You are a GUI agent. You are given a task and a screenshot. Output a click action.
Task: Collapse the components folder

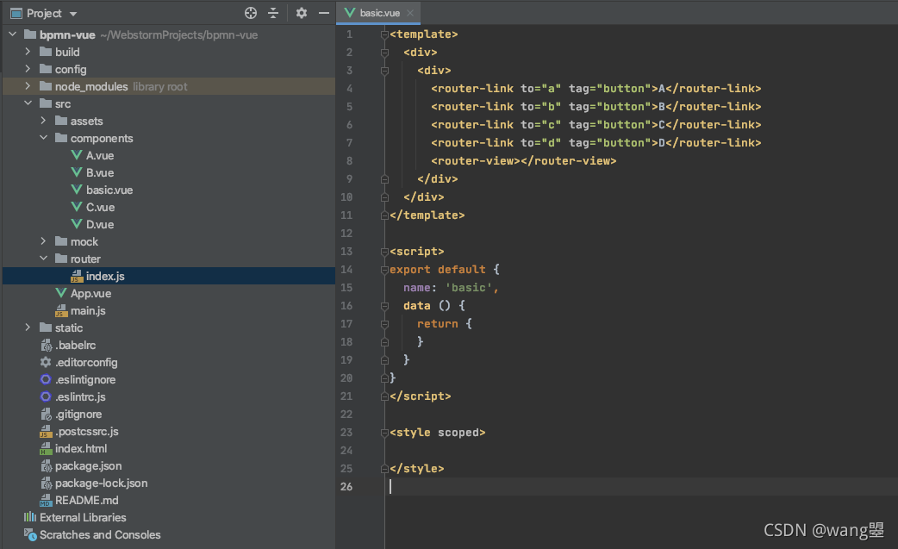44,137
